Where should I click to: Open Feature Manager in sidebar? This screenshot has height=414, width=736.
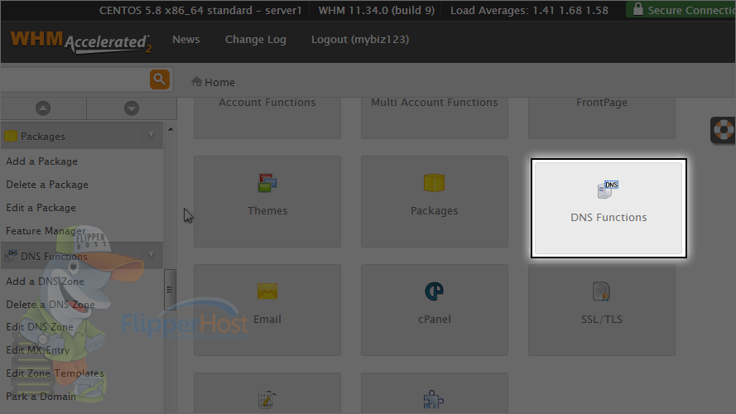tap(46, 230)
